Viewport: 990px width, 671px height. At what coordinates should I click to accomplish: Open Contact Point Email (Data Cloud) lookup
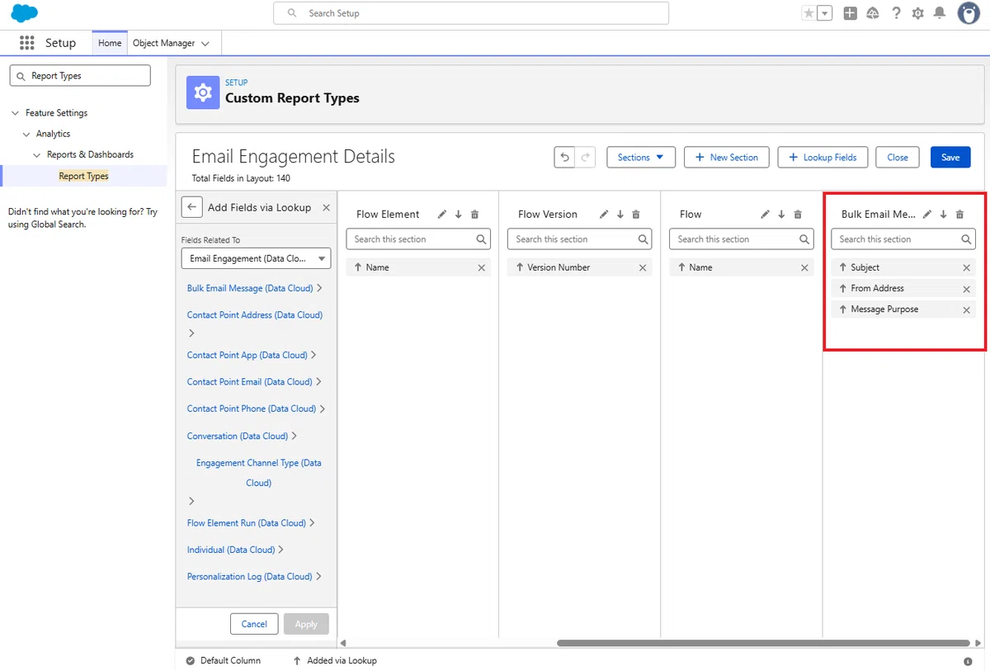click(249, 381)
